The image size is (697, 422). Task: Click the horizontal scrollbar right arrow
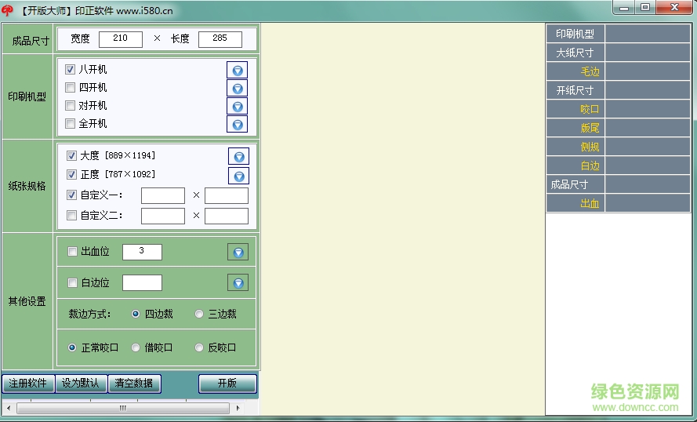238,409
